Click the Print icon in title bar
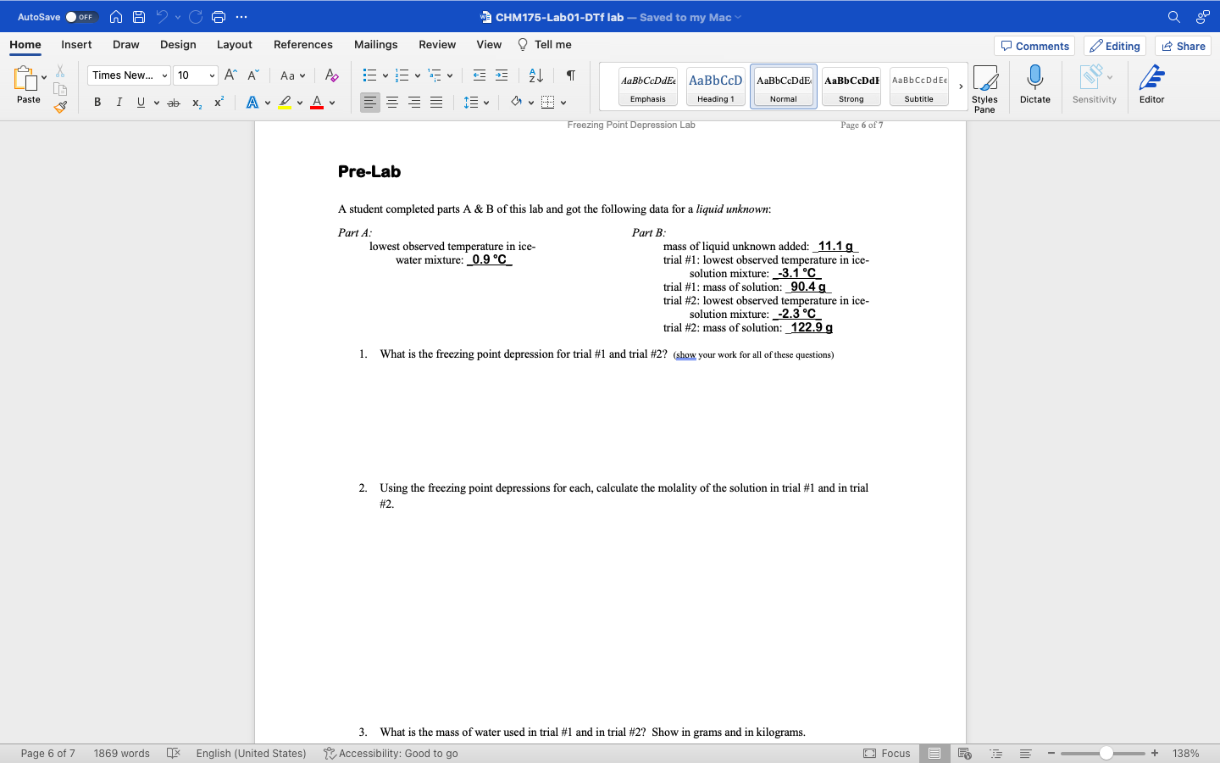This screenshot has height=763, width=1220. (219, 17)
